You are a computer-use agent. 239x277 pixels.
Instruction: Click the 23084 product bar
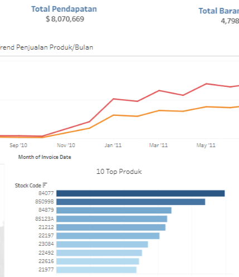tap(102, 244)
